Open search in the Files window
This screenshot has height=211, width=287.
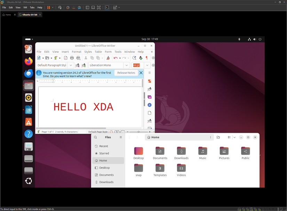95,137
